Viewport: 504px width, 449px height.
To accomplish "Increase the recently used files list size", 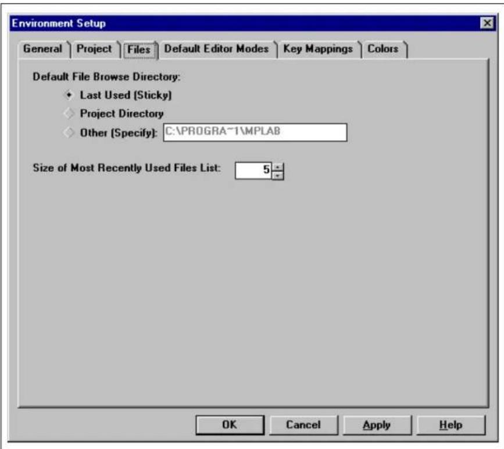I will coord(278,167).
